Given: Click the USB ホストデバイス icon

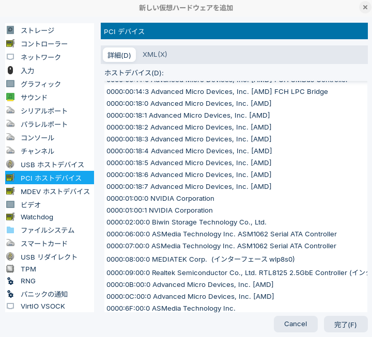Looking at the screenshot, I should pos(10,164).
